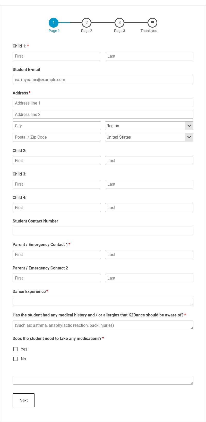Focus Child 1 Last name field
This screenshot has width=206, height=422.
[x=149, y=56]
